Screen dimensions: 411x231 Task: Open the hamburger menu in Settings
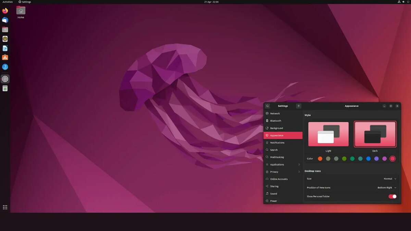[x=298, y=106]
